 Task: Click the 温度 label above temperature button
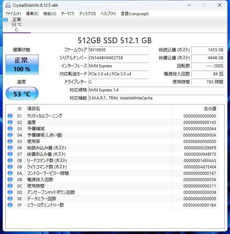[21, 82]
